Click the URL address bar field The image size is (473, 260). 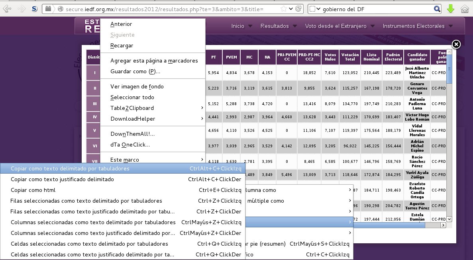click(x=167, y=9)
